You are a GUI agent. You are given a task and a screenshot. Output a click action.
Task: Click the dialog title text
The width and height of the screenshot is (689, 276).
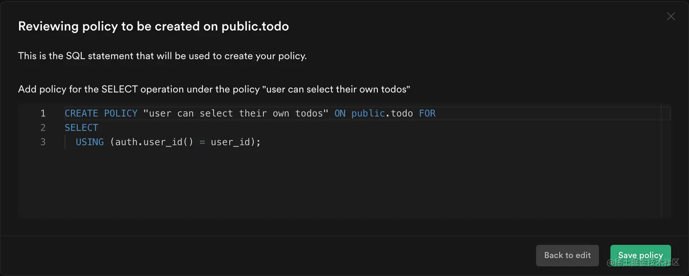click(x=153, y=26)
